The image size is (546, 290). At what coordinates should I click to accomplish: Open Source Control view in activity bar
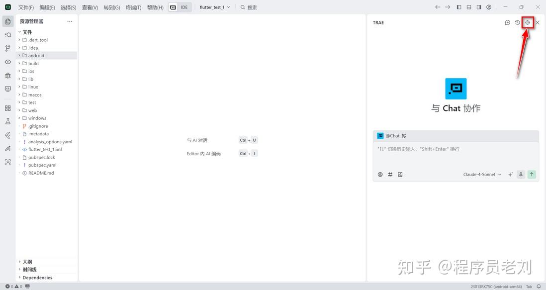(8, 48)
